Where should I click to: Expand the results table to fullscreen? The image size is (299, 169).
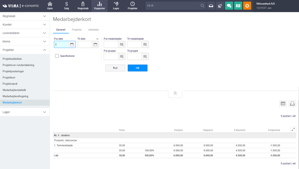293,129
